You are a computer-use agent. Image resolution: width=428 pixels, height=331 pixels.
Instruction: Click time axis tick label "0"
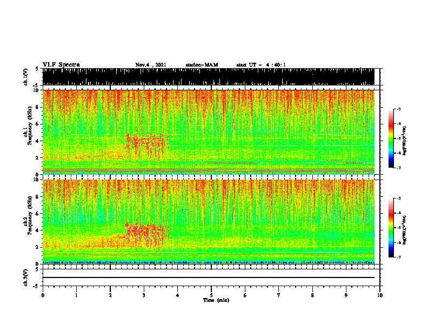pyautogui.click(x=43, y=295)
